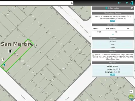Click the geolocation crosshair button
This screenshot has height=101, width=135.
[x=131, y=91]
